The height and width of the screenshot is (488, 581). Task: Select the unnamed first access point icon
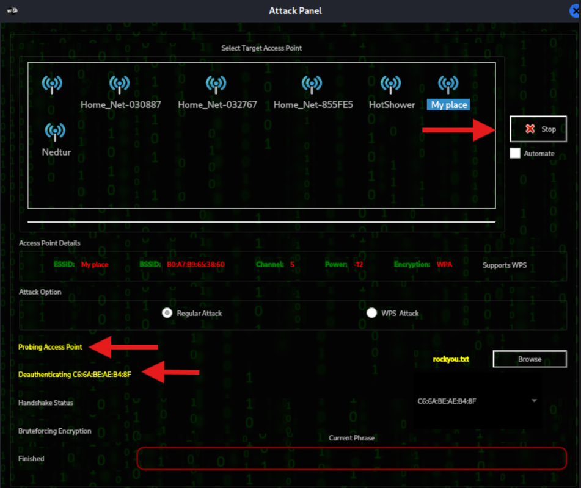coord(52,85)
